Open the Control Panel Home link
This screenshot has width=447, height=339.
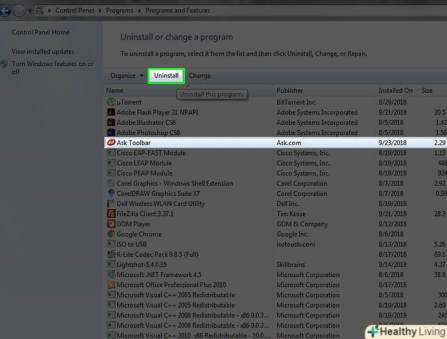tap(41, 32)
